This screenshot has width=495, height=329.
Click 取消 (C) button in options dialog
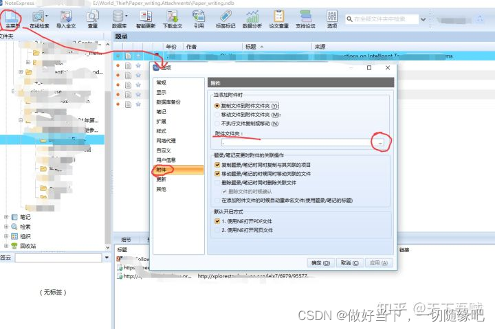(x=349, y=263)
